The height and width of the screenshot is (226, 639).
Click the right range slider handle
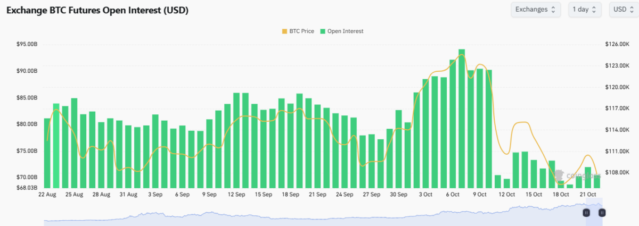pyautogui.click(x=602, y=212)
